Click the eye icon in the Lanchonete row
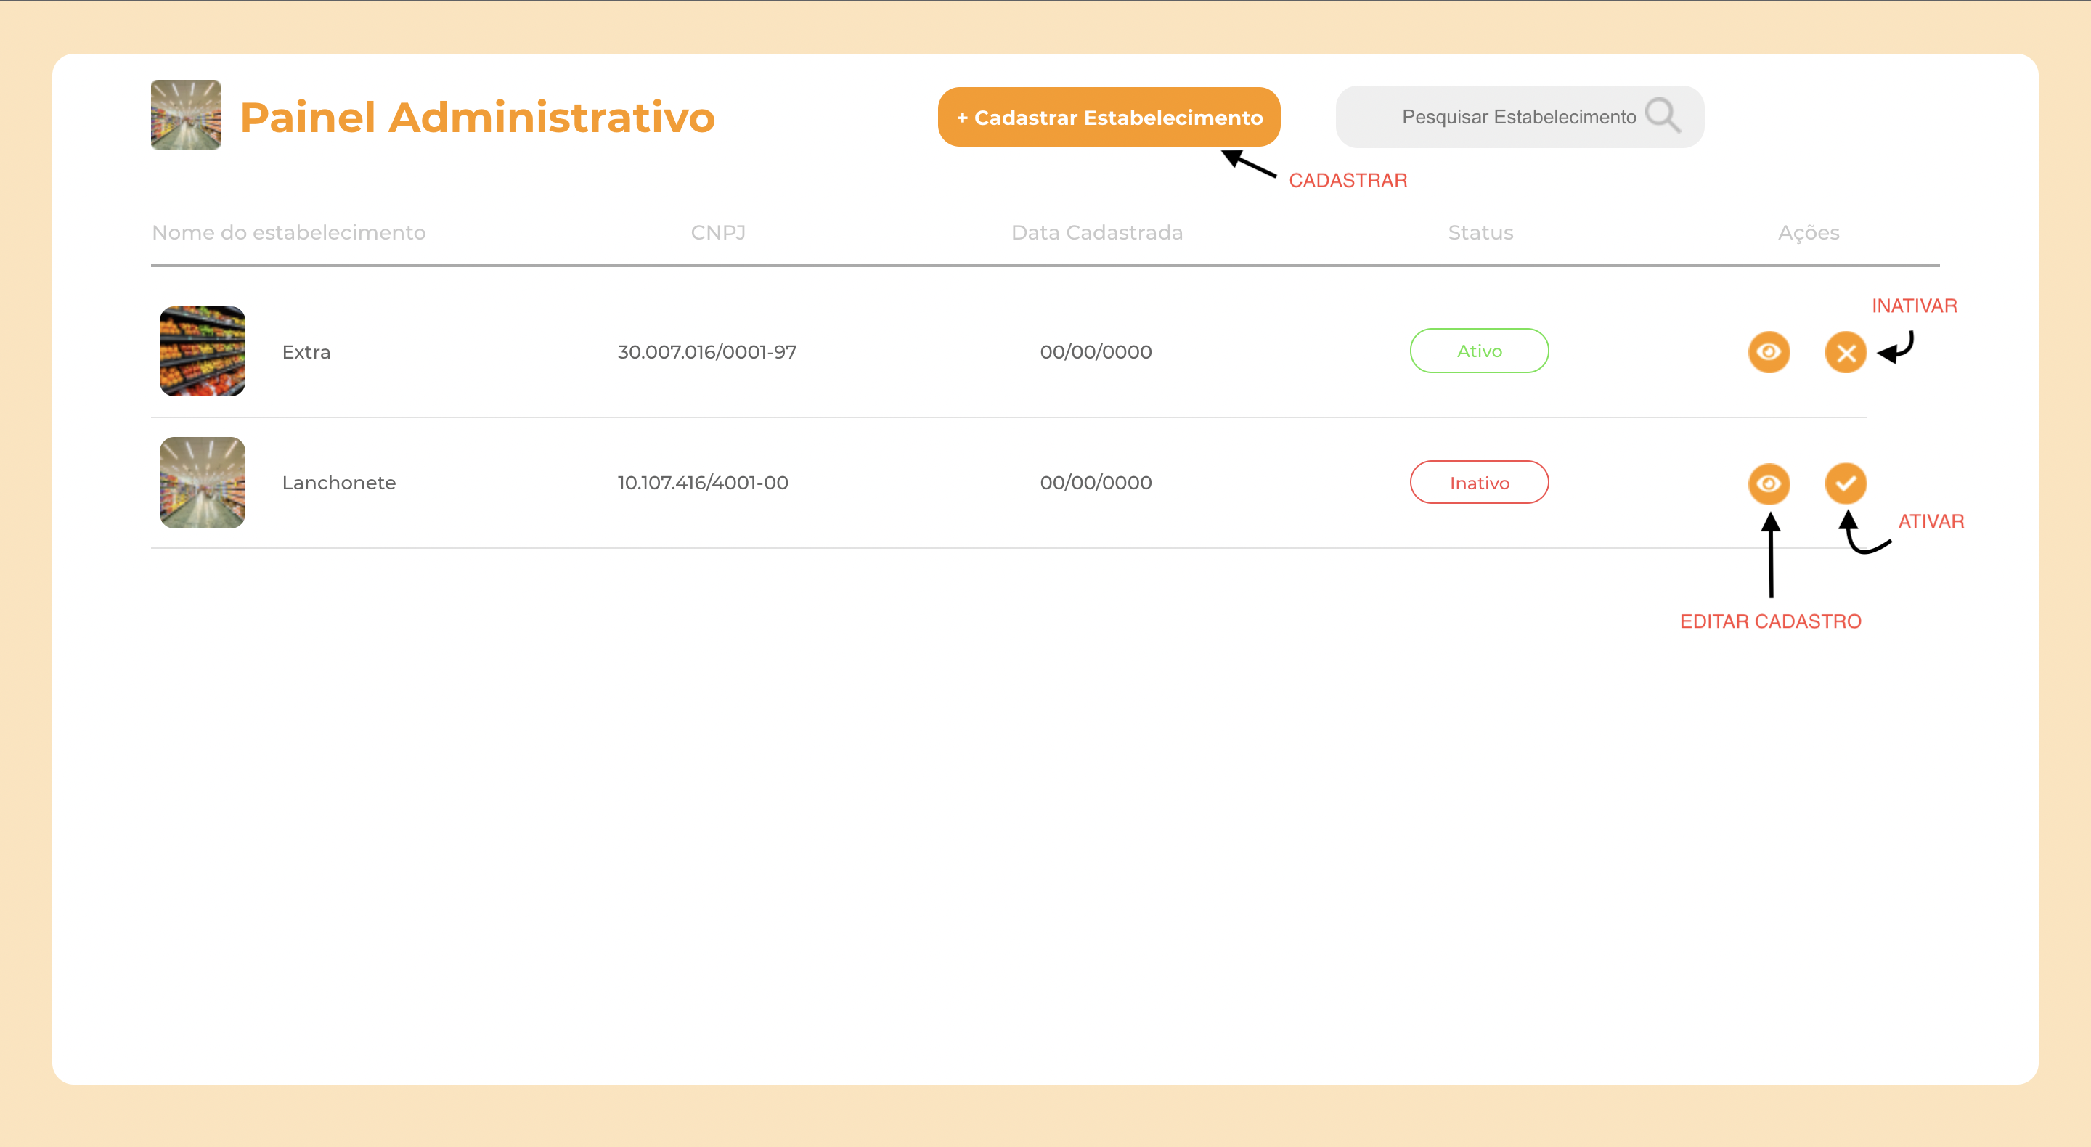 1769,483
